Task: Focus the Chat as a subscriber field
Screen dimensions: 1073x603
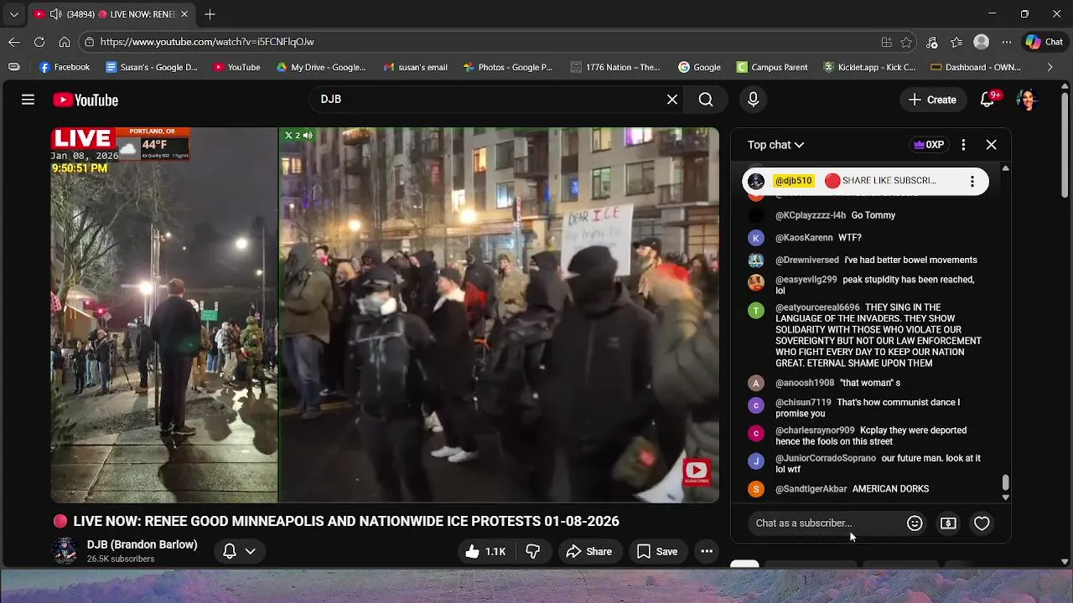Action: tap(826, 523)
